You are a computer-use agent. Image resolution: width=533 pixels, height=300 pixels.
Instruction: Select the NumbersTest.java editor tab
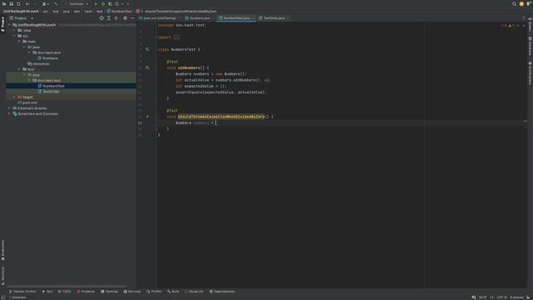point(237,18)
